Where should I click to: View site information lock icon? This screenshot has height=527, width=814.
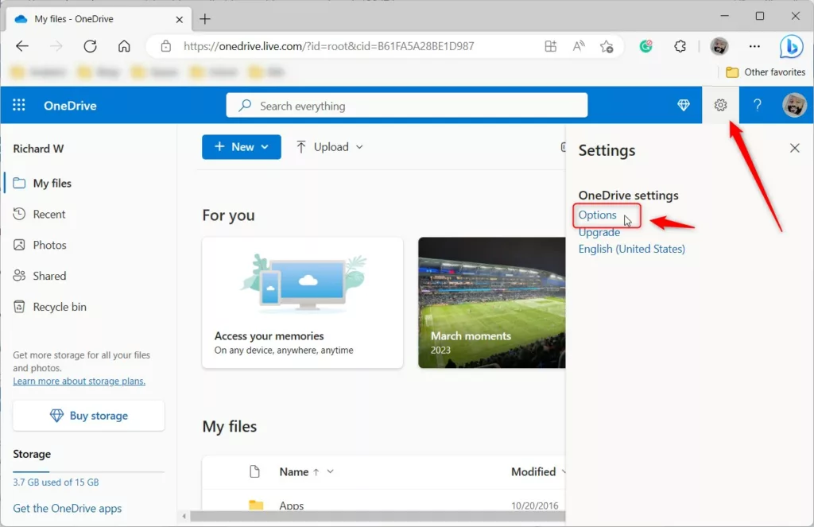[x=165, y=46]
